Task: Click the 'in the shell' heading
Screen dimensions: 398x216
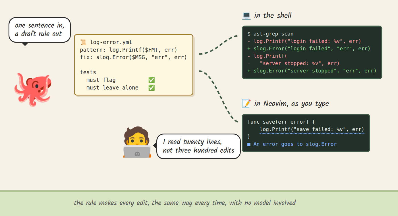Action: pos(273,15)
